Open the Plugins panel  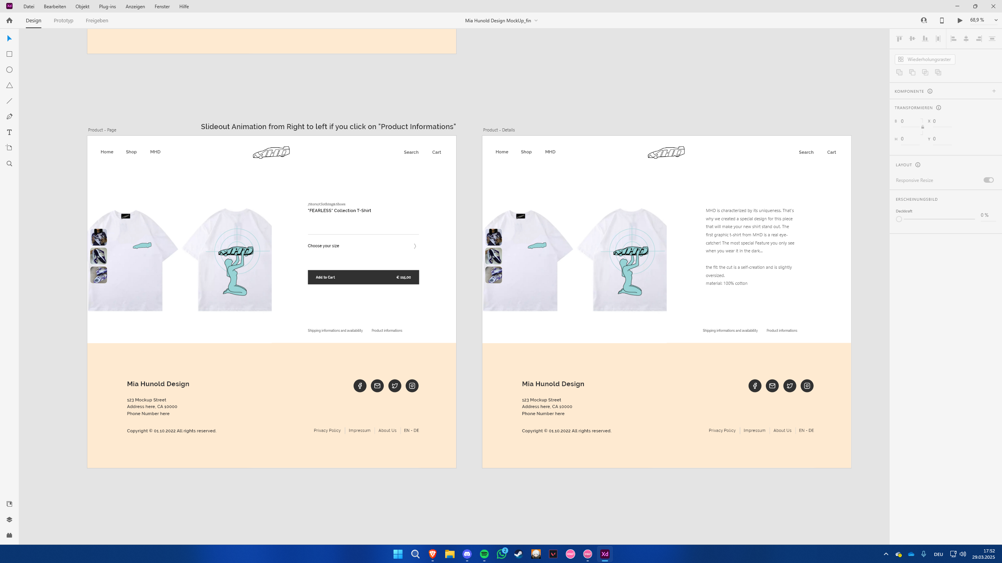point(9,535)
